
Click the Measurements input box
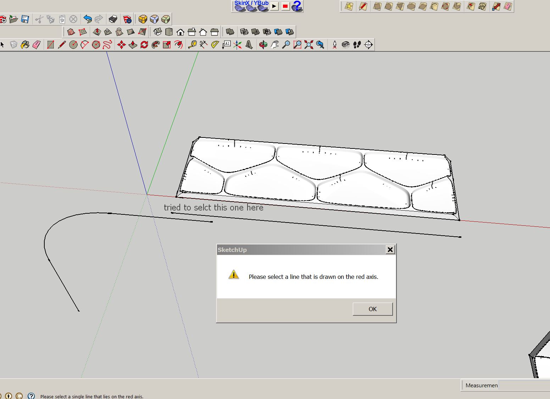point(524,385)
